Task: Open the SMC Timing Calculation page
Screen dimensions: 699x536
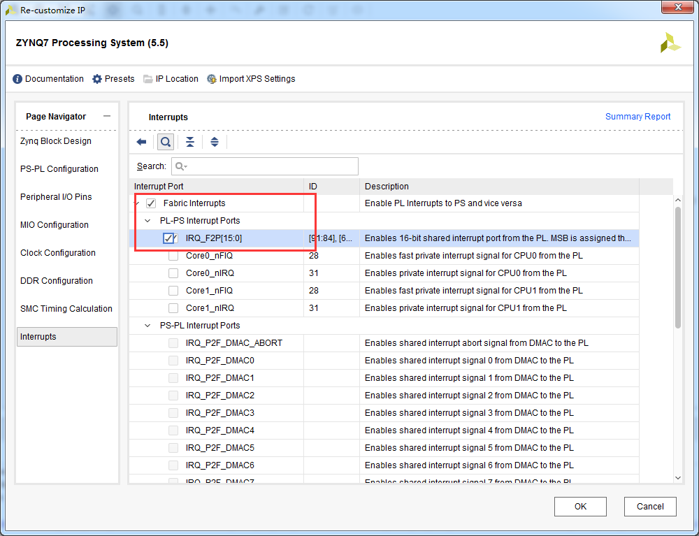Action: [x=66, y=309]
